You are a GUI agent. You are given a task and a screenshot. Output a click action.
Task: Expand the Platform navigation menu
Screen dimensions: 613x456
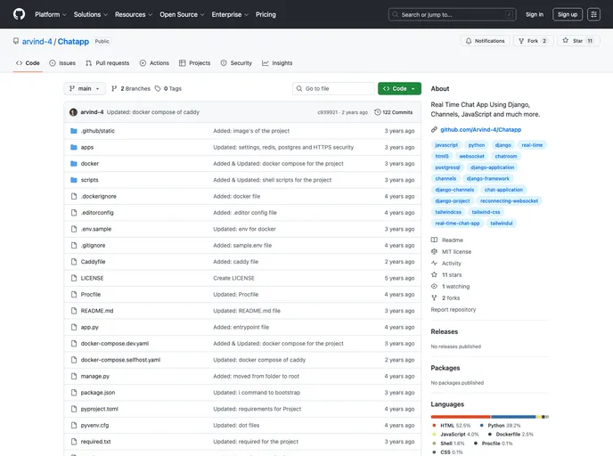tap(51, 14)
